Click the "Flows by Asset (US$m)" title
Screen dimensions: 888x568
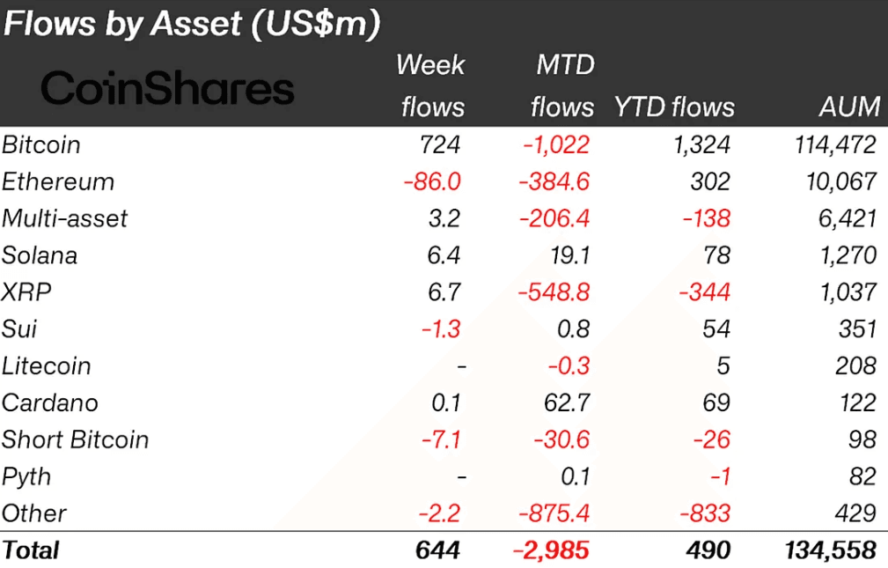point(192,25)
